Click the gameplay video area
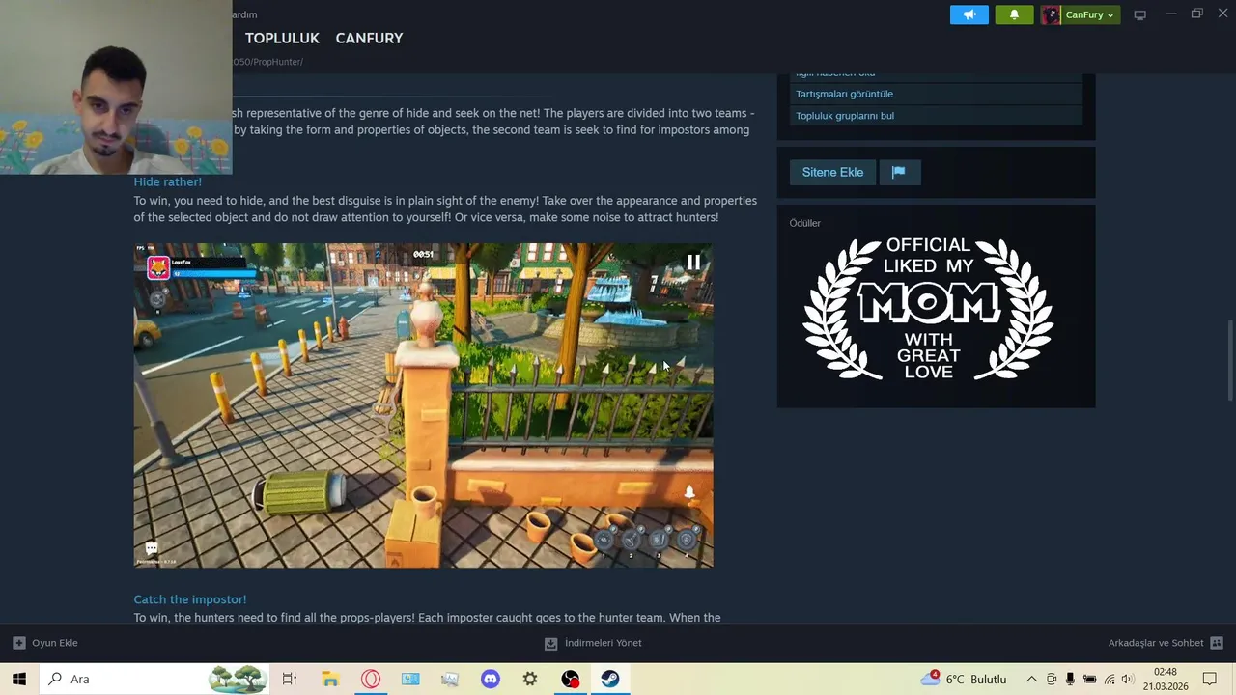The height and width of the screenshot is (695, 1236). (x=423, y=405)
